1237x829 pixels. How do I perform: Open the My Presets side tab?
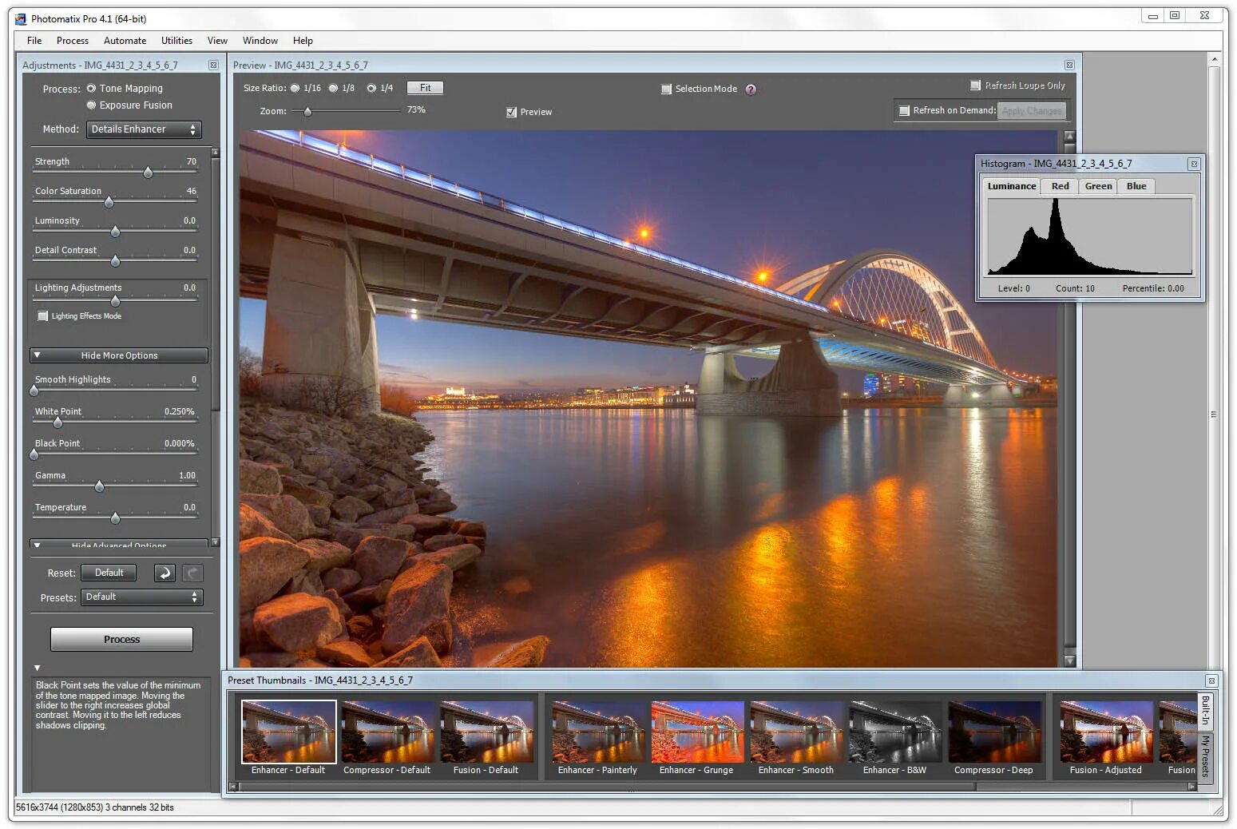tap(1206, 756)
